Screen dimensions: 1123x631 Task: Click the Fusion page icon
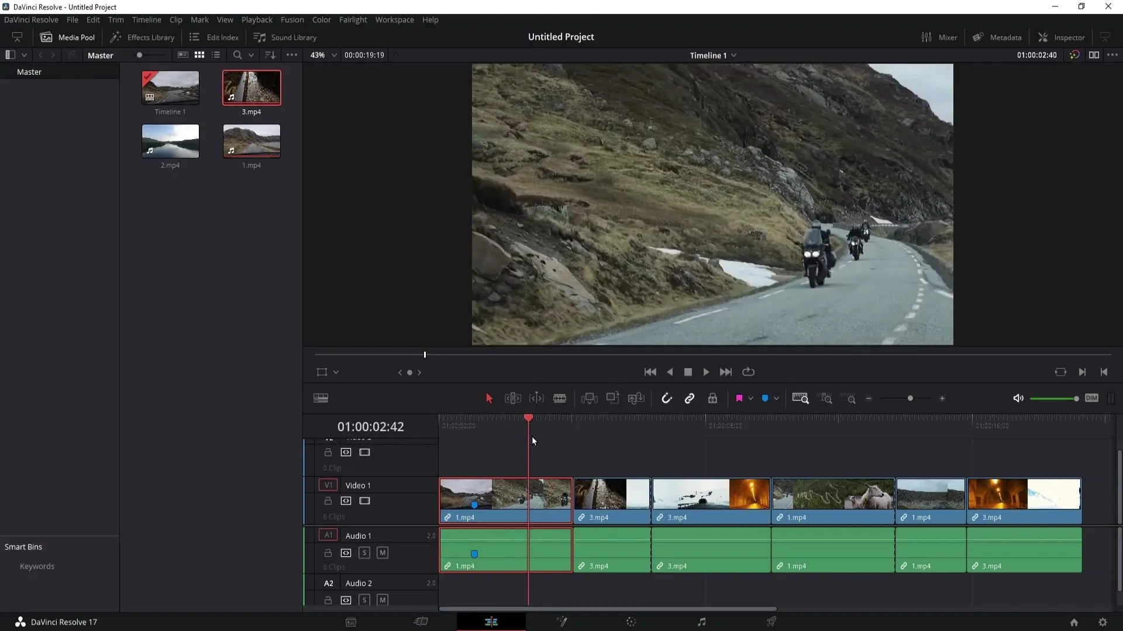561,622
